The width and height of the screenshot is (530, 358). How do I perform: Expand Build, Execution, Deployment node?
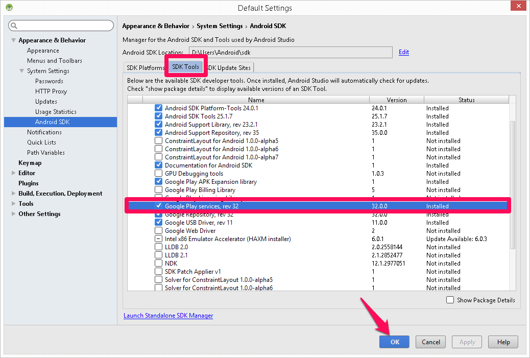13,194
